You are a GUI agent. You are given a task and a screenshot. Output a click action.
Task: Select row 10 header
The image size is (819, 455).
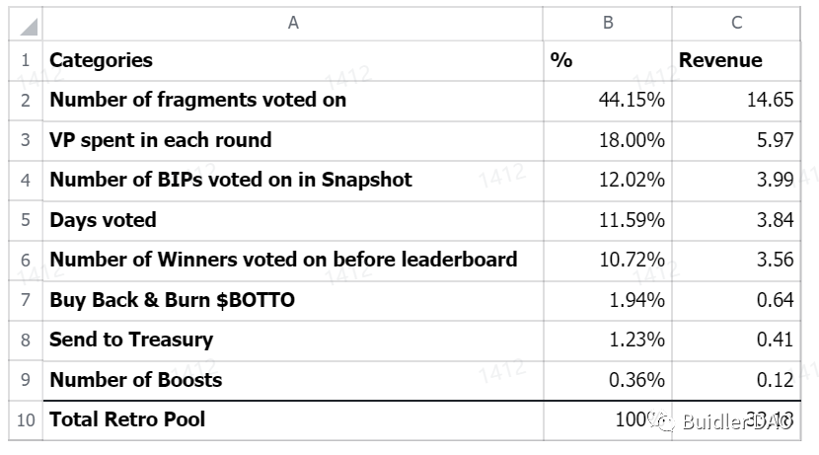pos(26,420)
